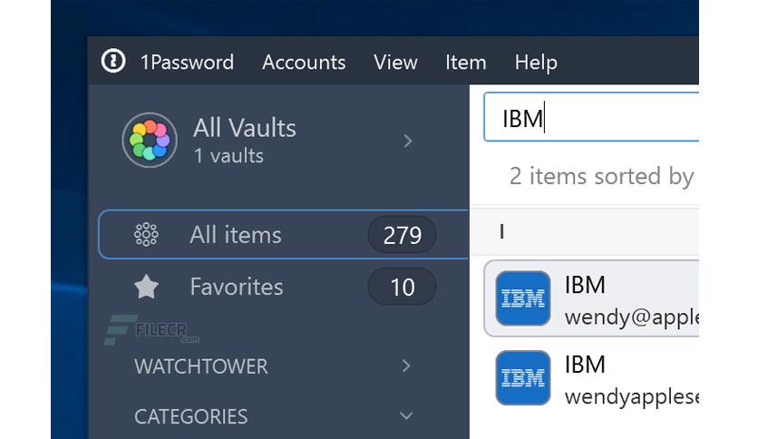Collapse the CATEGORIES section chevron
The width and height of the screenshot is (758, 439).
tap(406, 415)
